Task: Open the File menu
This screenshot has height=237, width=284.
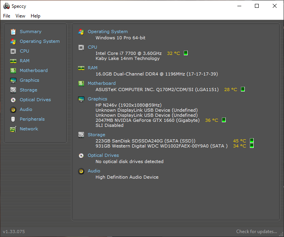Action: pyautogui.click(x=7, y=16)
